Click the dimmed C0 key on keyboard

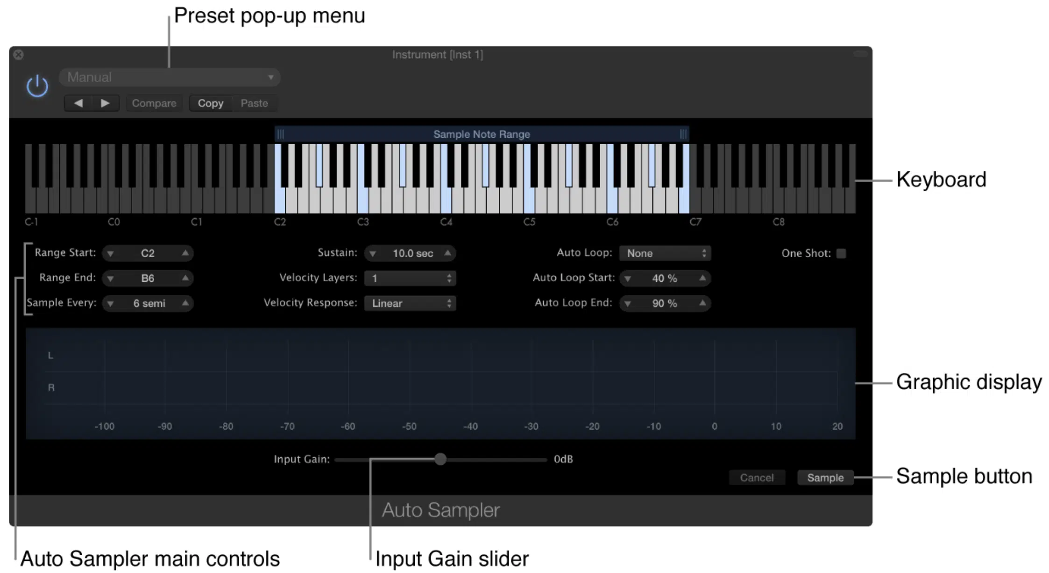point(113,201)
